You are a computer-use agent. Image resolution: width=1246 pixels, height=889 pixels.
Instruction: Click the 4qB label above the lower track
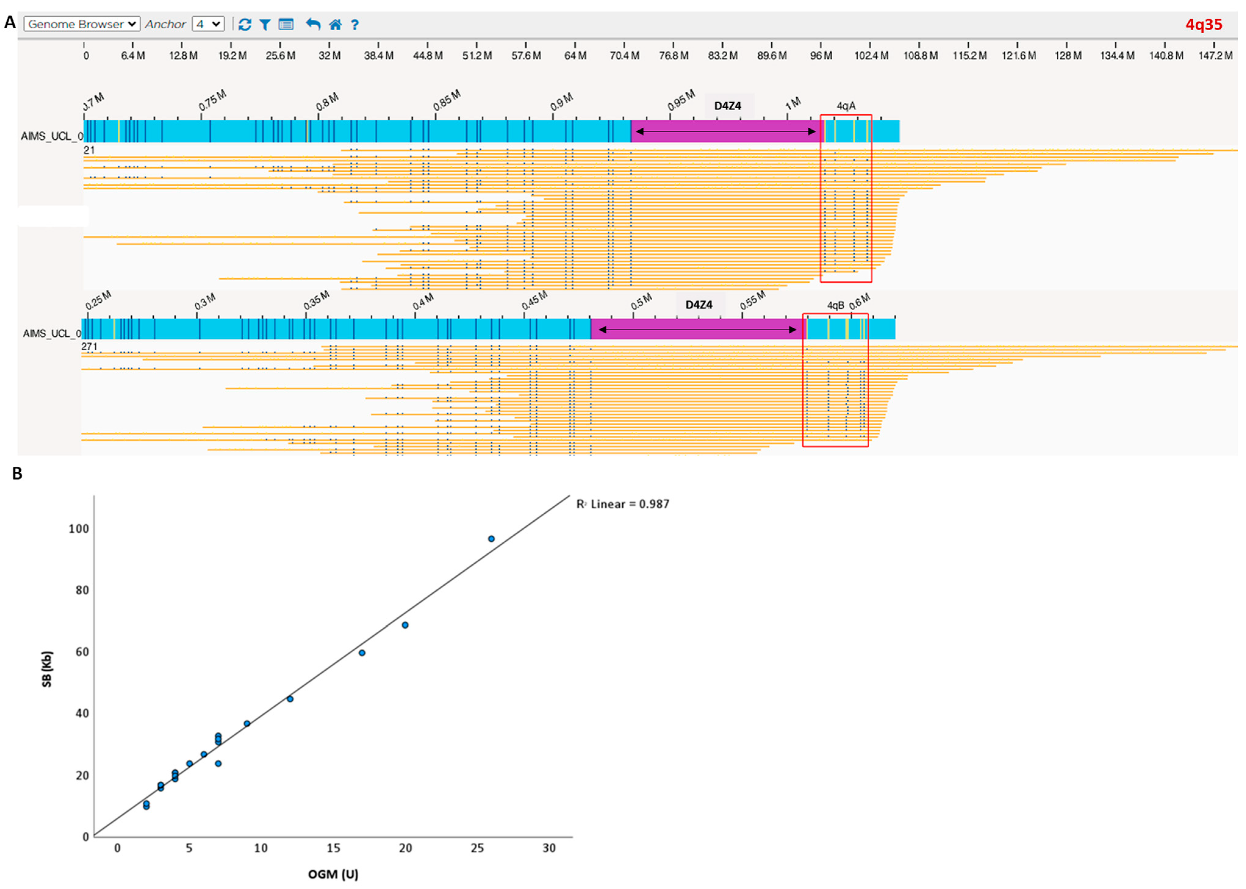point(836,305)
